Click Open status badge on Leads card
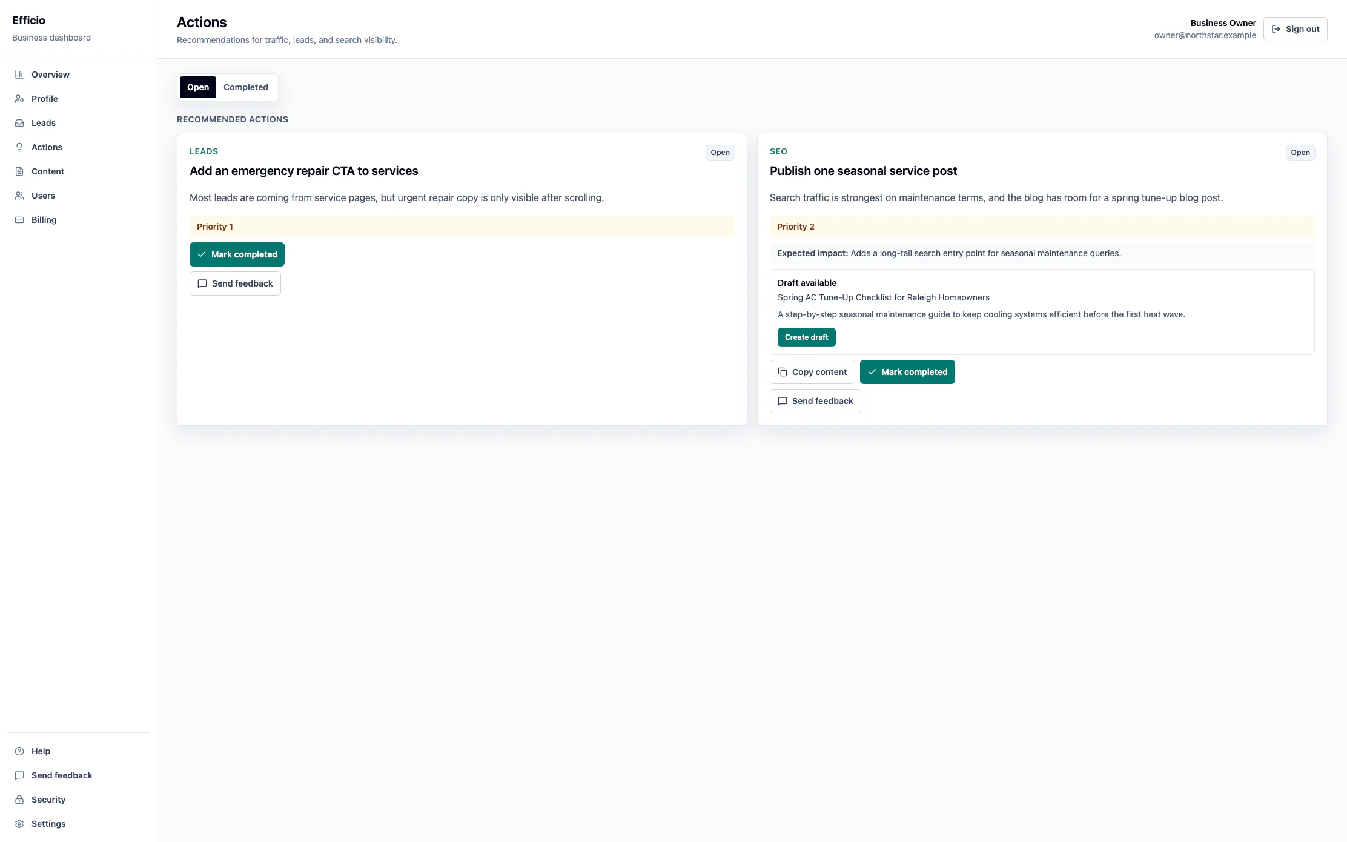The height and width of the screenshot is (842, 1347). click(720, 153)
